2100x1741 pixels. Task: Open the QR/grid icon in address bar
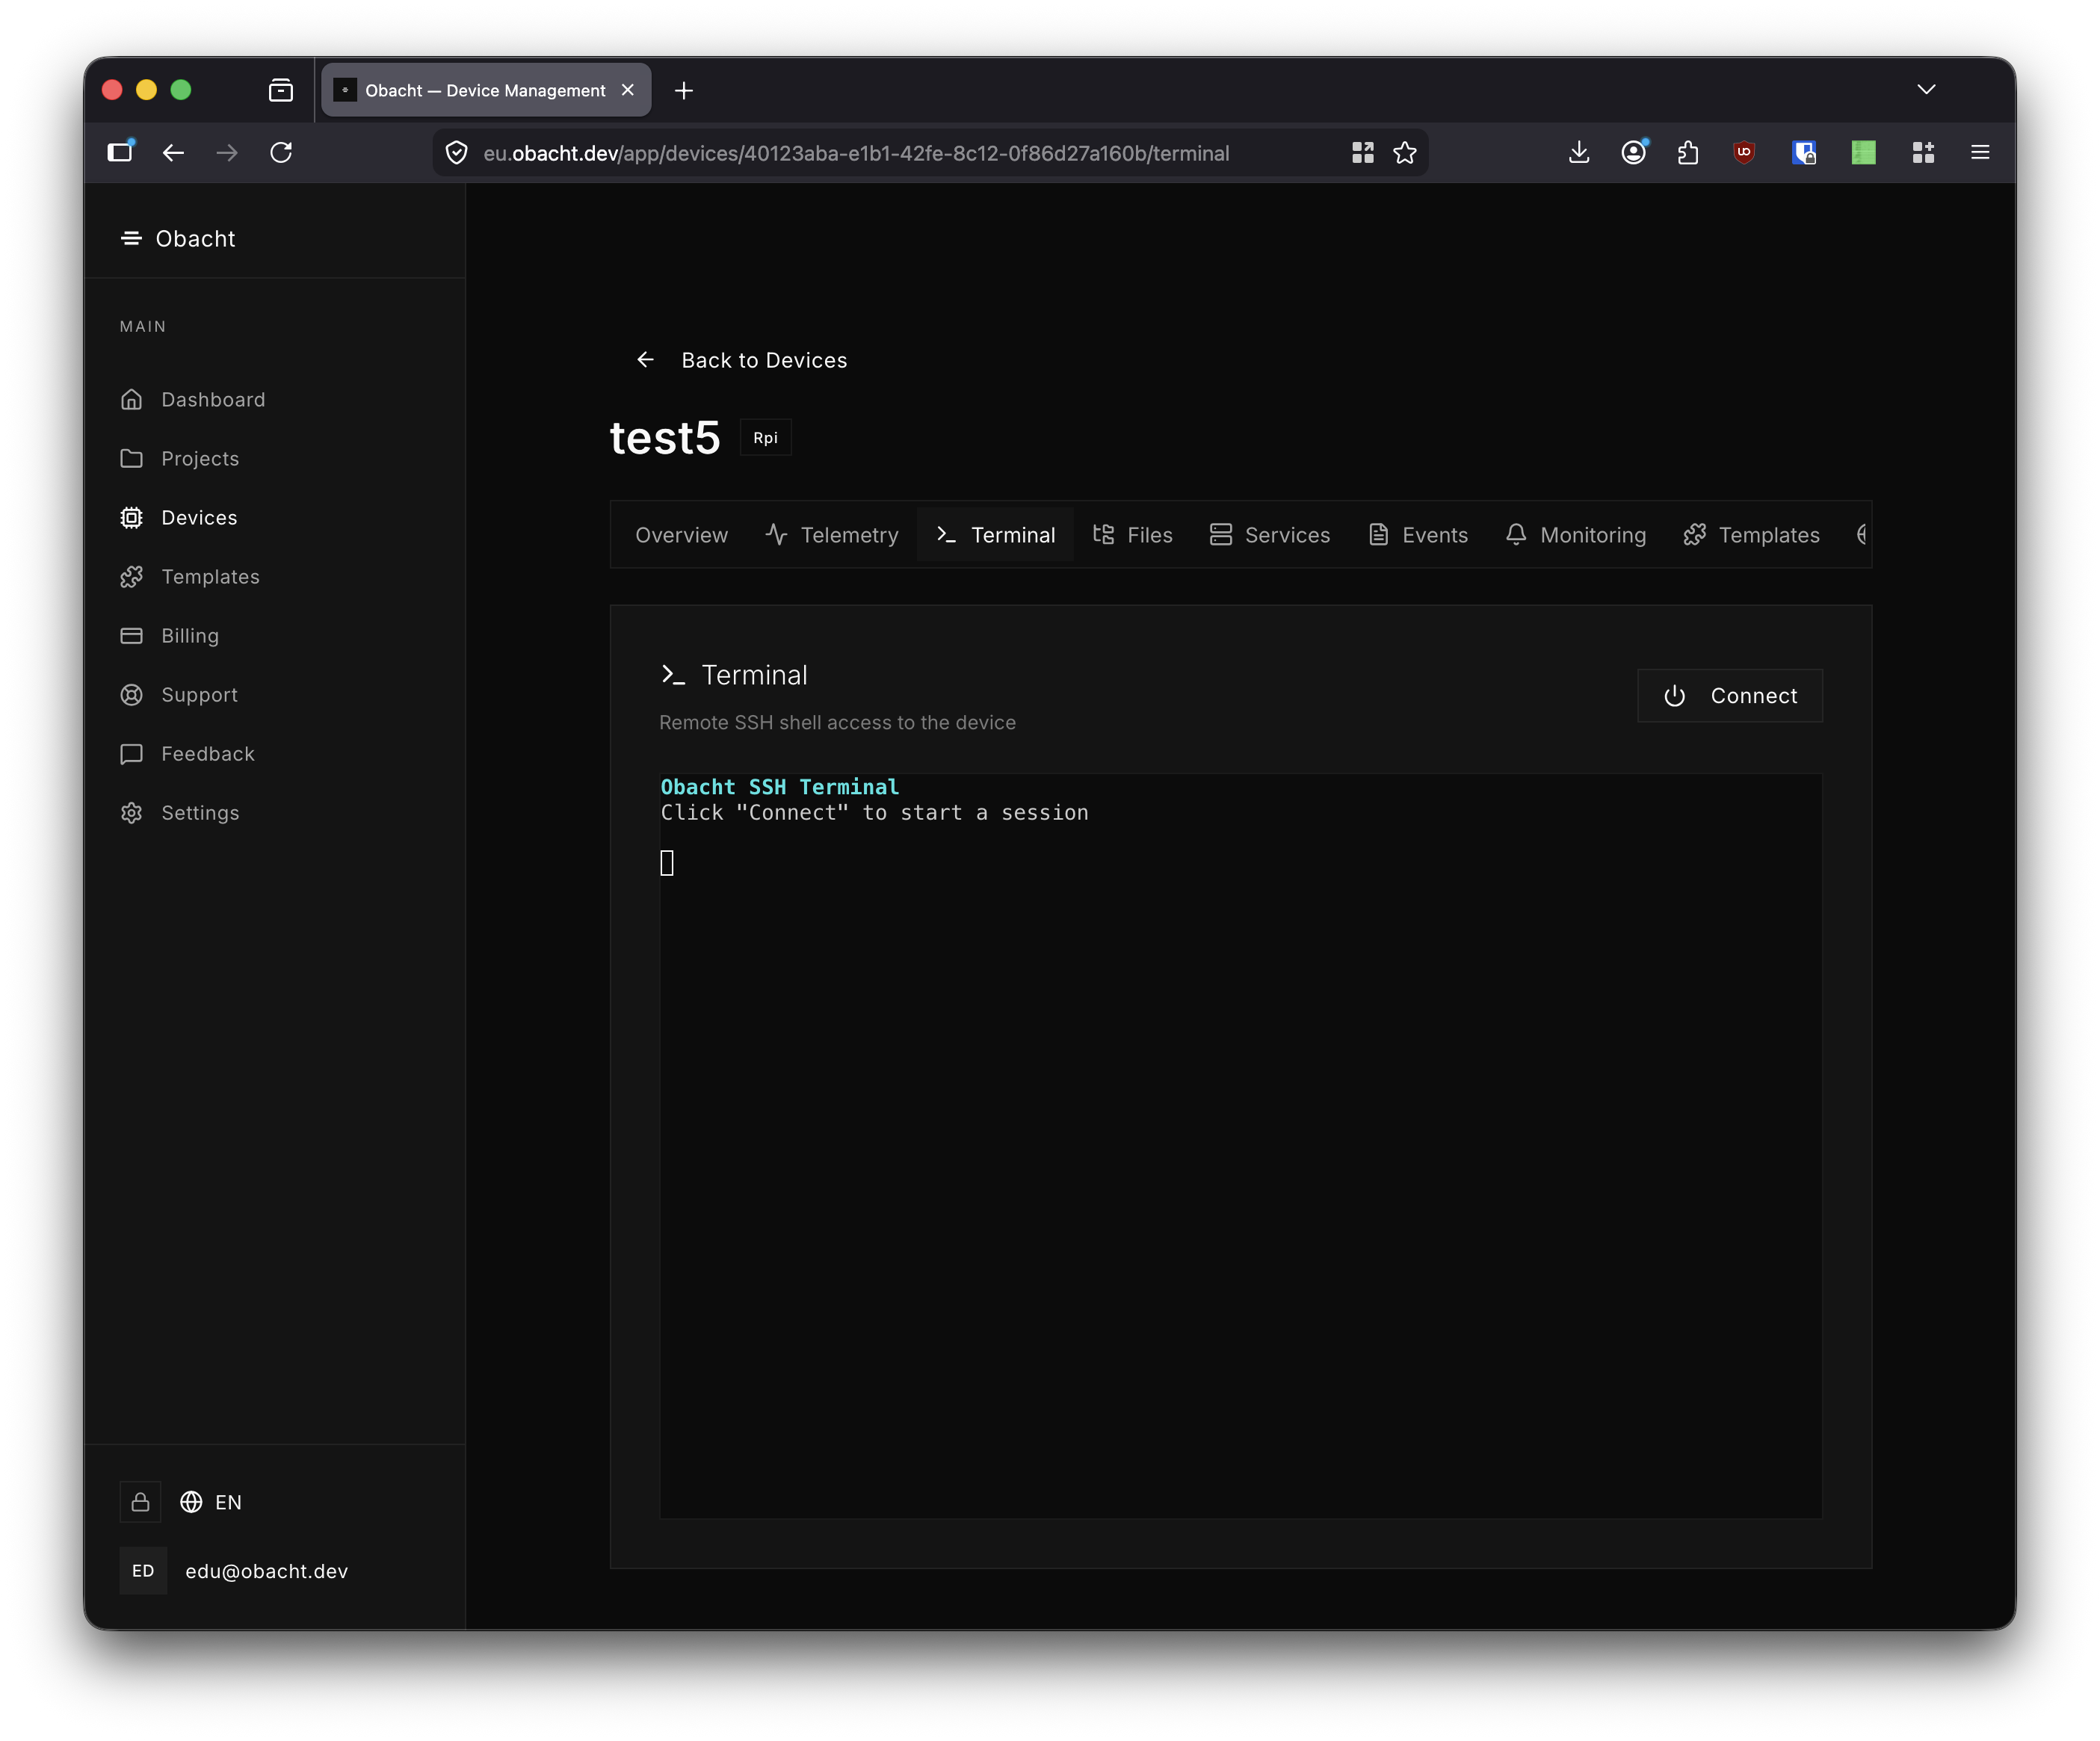[x=1362, y=152]
